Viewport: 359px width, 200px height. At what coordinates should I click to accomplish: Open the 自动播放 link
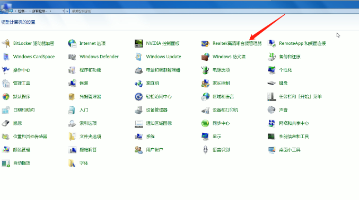point(22,163)
